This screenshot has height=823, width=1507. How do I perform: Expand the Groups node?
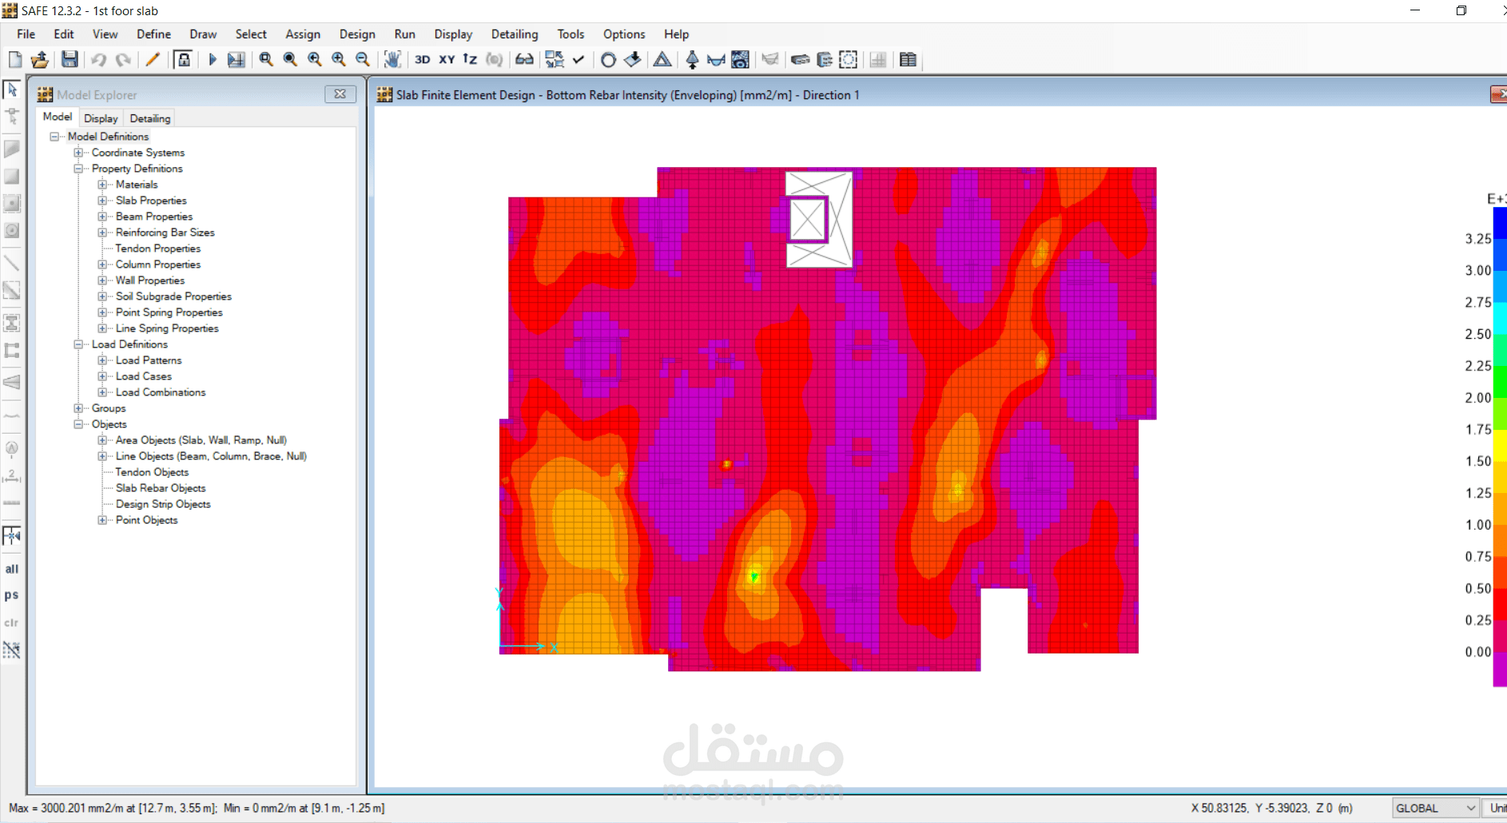[x=78, y=408]
